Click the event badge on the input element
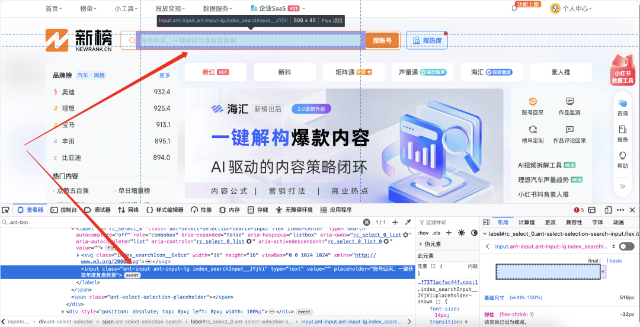 [x=132, y=275]
